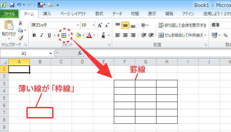Image resolution: width=231 pixels, height=132 pixels.
Task: Toggle Underline formatting
Action: pos(49,35)
